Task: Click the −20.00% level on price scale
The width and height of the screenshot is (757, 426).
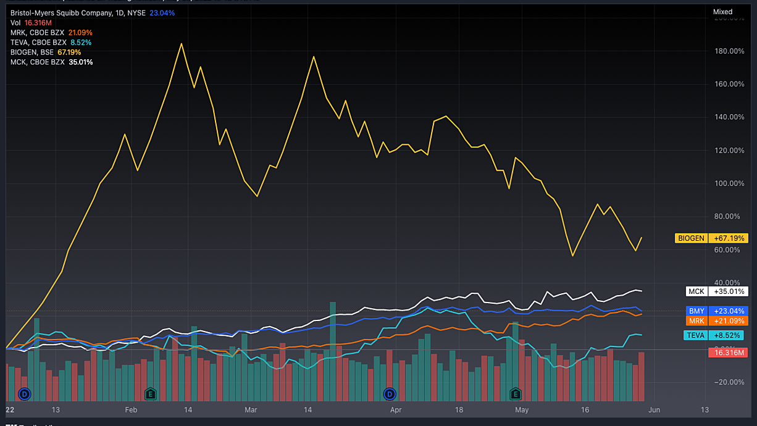Action: (x=729, y=382)
